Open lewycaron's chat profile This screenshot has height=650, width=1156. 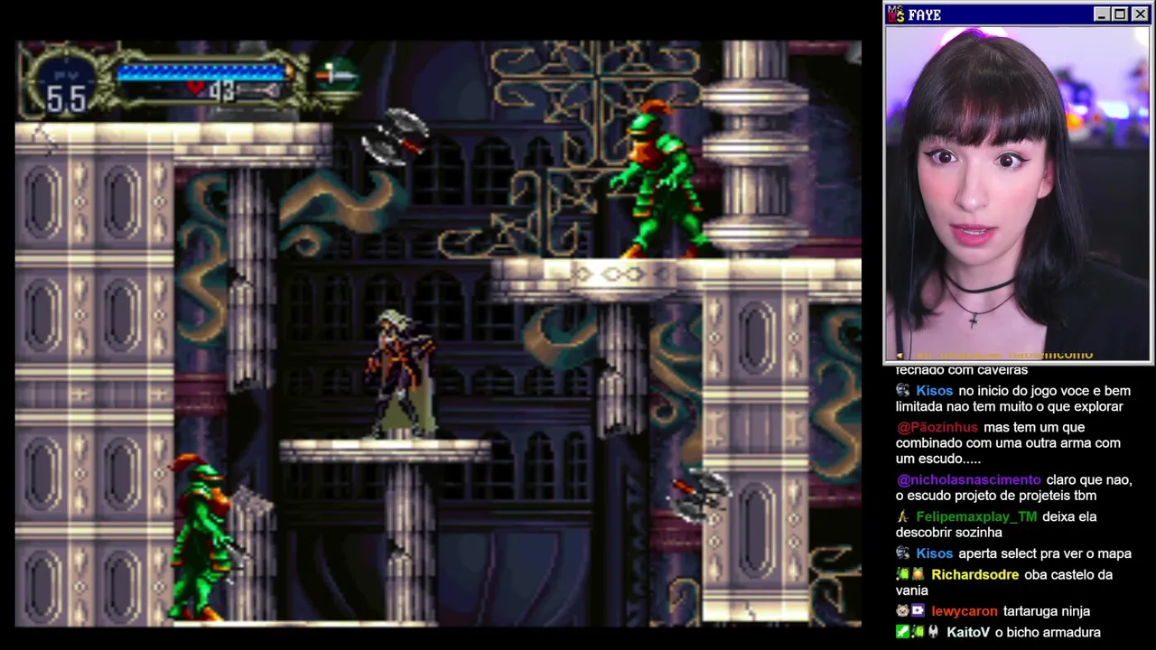[964, 611]
